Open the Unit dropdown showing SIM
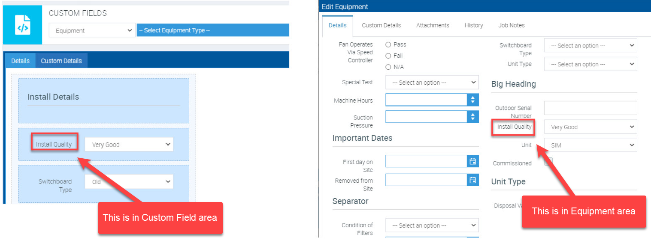Viewport: 651px width, 249px height. pos(590,145)
